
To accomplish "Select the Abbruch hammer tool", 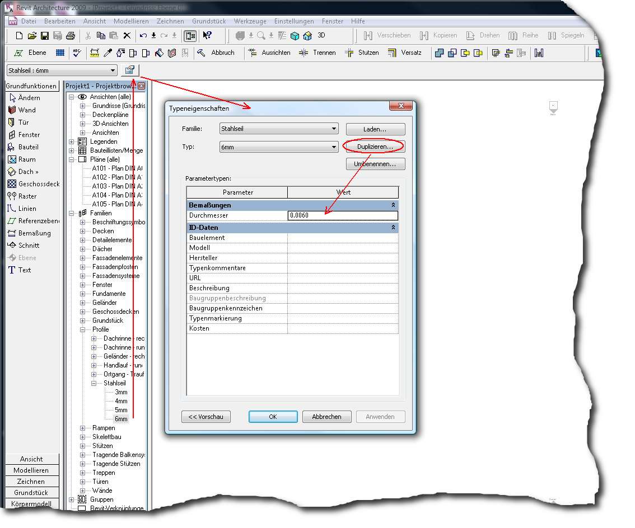I will (216, 53).
